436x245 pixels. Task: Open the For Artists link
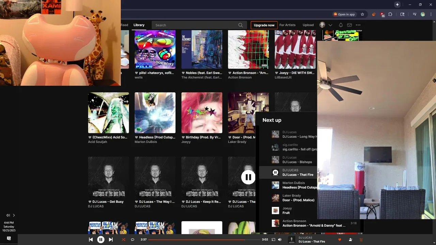[x=287, y=25]
